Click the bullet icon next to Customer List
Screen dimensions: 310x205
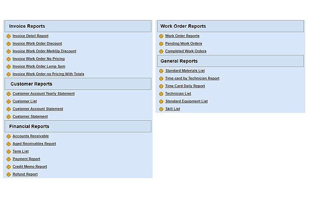(8, 102)
